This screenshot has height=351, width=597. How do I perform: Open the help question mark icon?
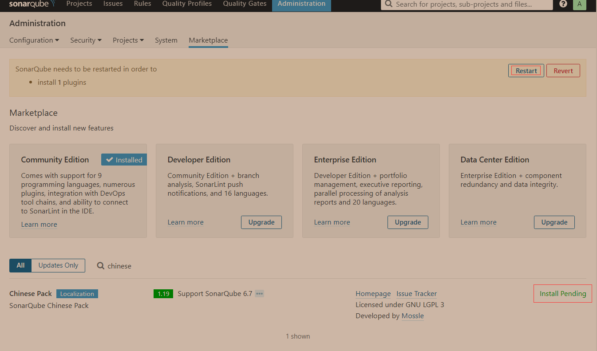pos(563,4)
